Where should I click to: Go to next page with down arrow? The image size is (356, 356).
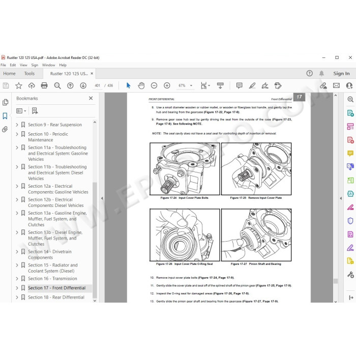pyautogui.click(x=83, y=85)
